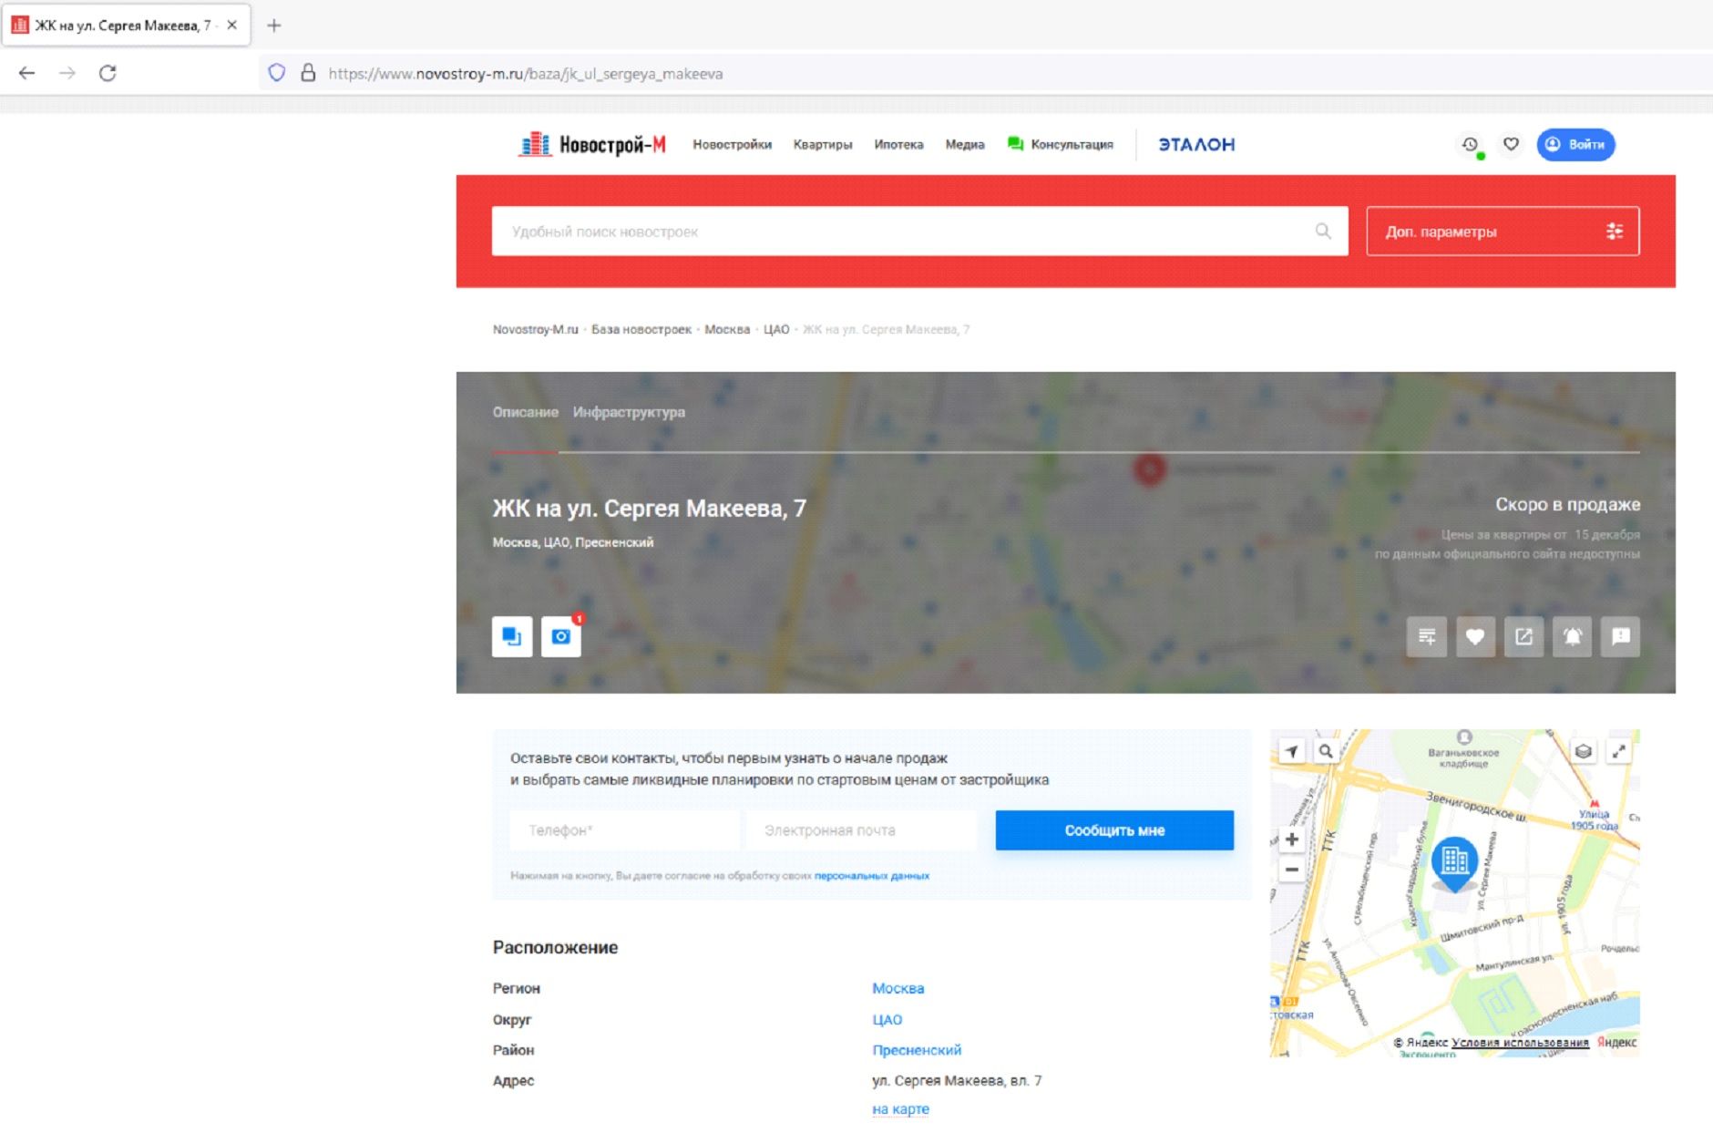Switch to the Инфраструктура tab
Screen dimensions: 1713x1133
coord(629,412)
